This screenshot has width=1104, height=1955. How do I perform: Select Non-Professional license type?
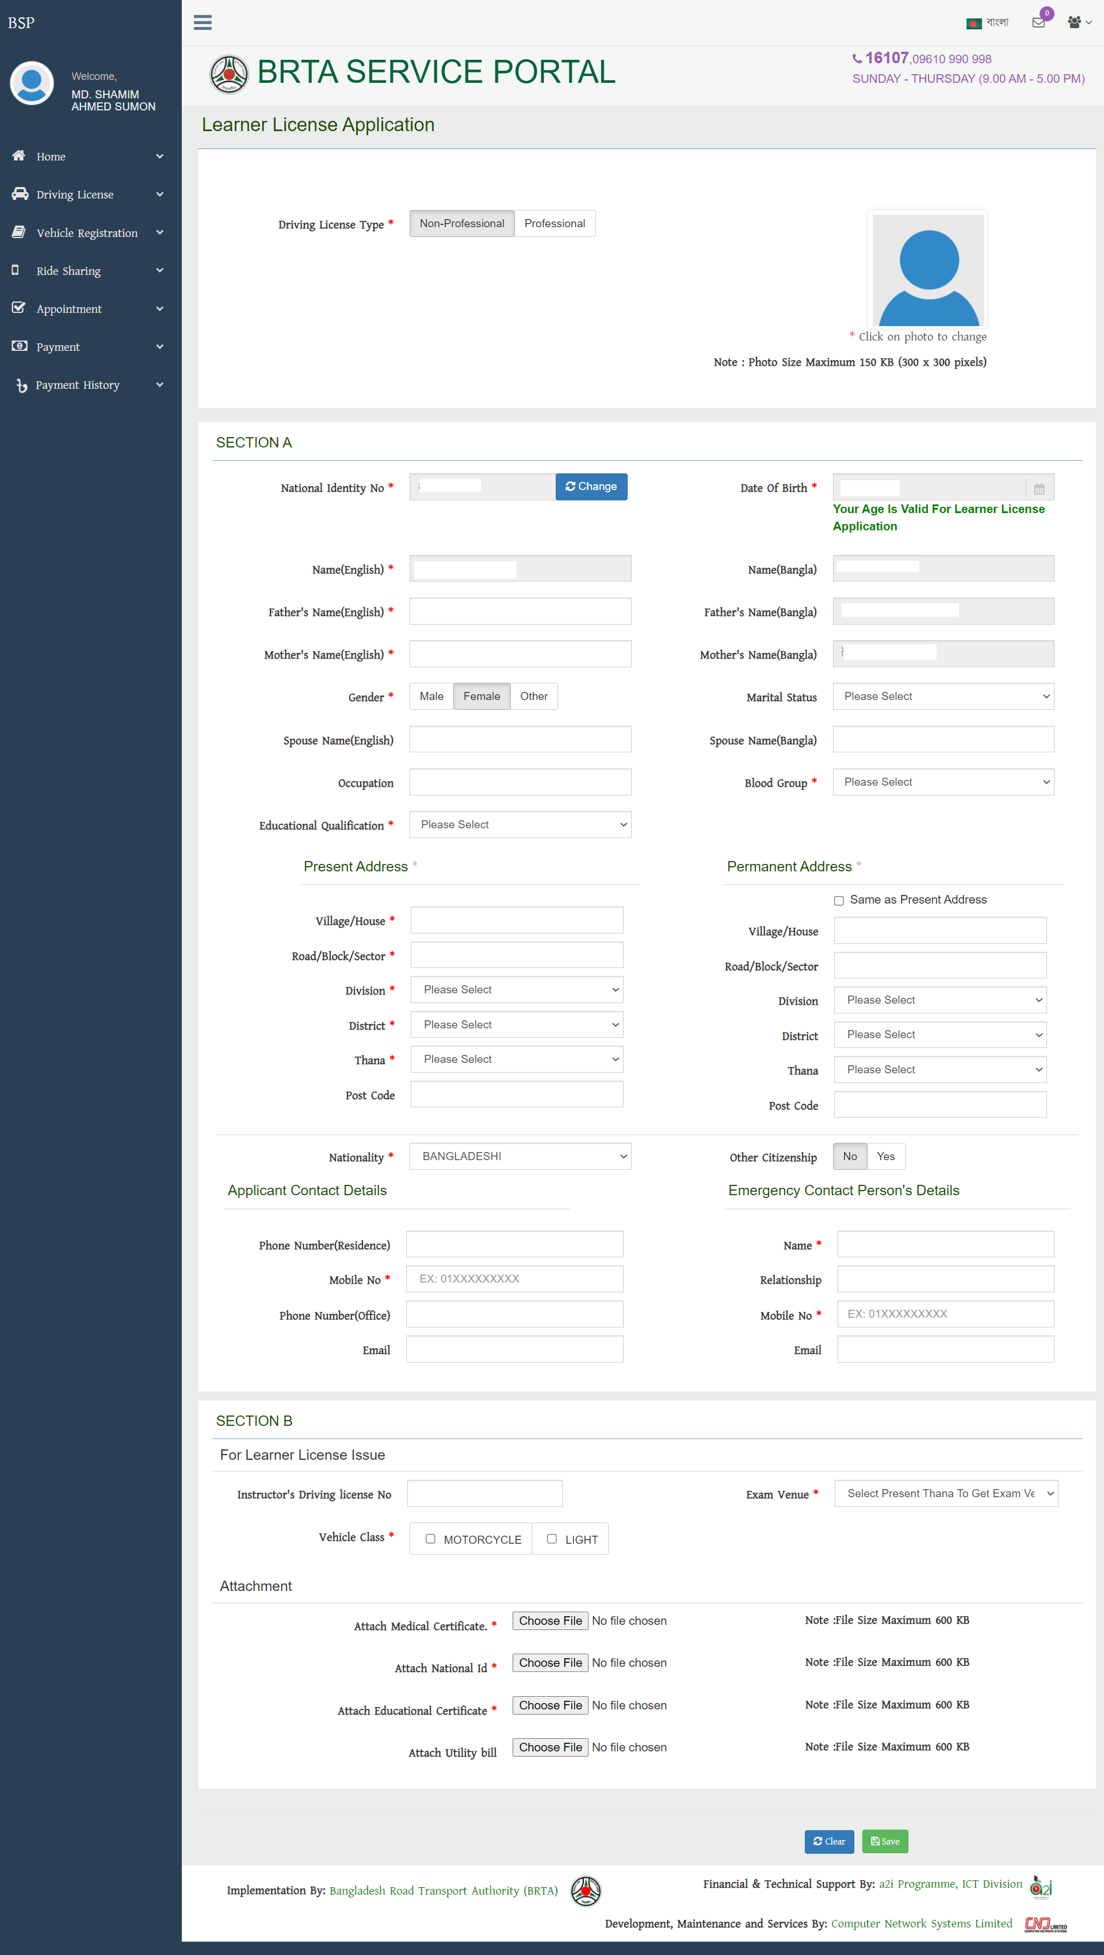click(461, 223)
